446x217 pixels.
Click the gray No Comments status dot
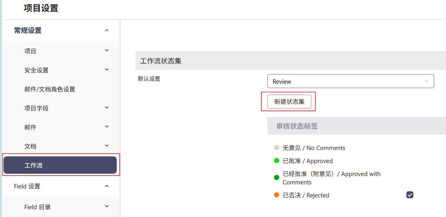[x=277, y=148]
